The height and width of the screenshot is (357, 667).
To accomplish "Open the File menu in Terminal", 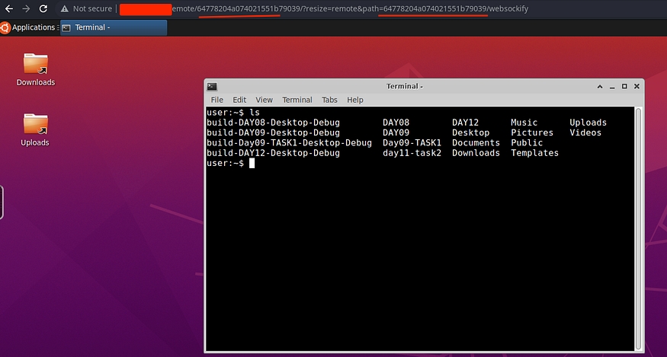I will click(217, 100).
